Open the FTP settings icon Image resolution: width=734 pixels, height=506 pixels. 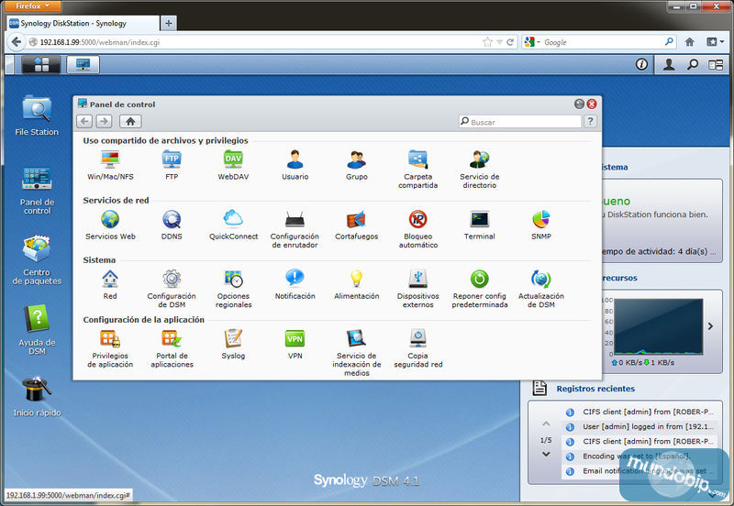172,165
